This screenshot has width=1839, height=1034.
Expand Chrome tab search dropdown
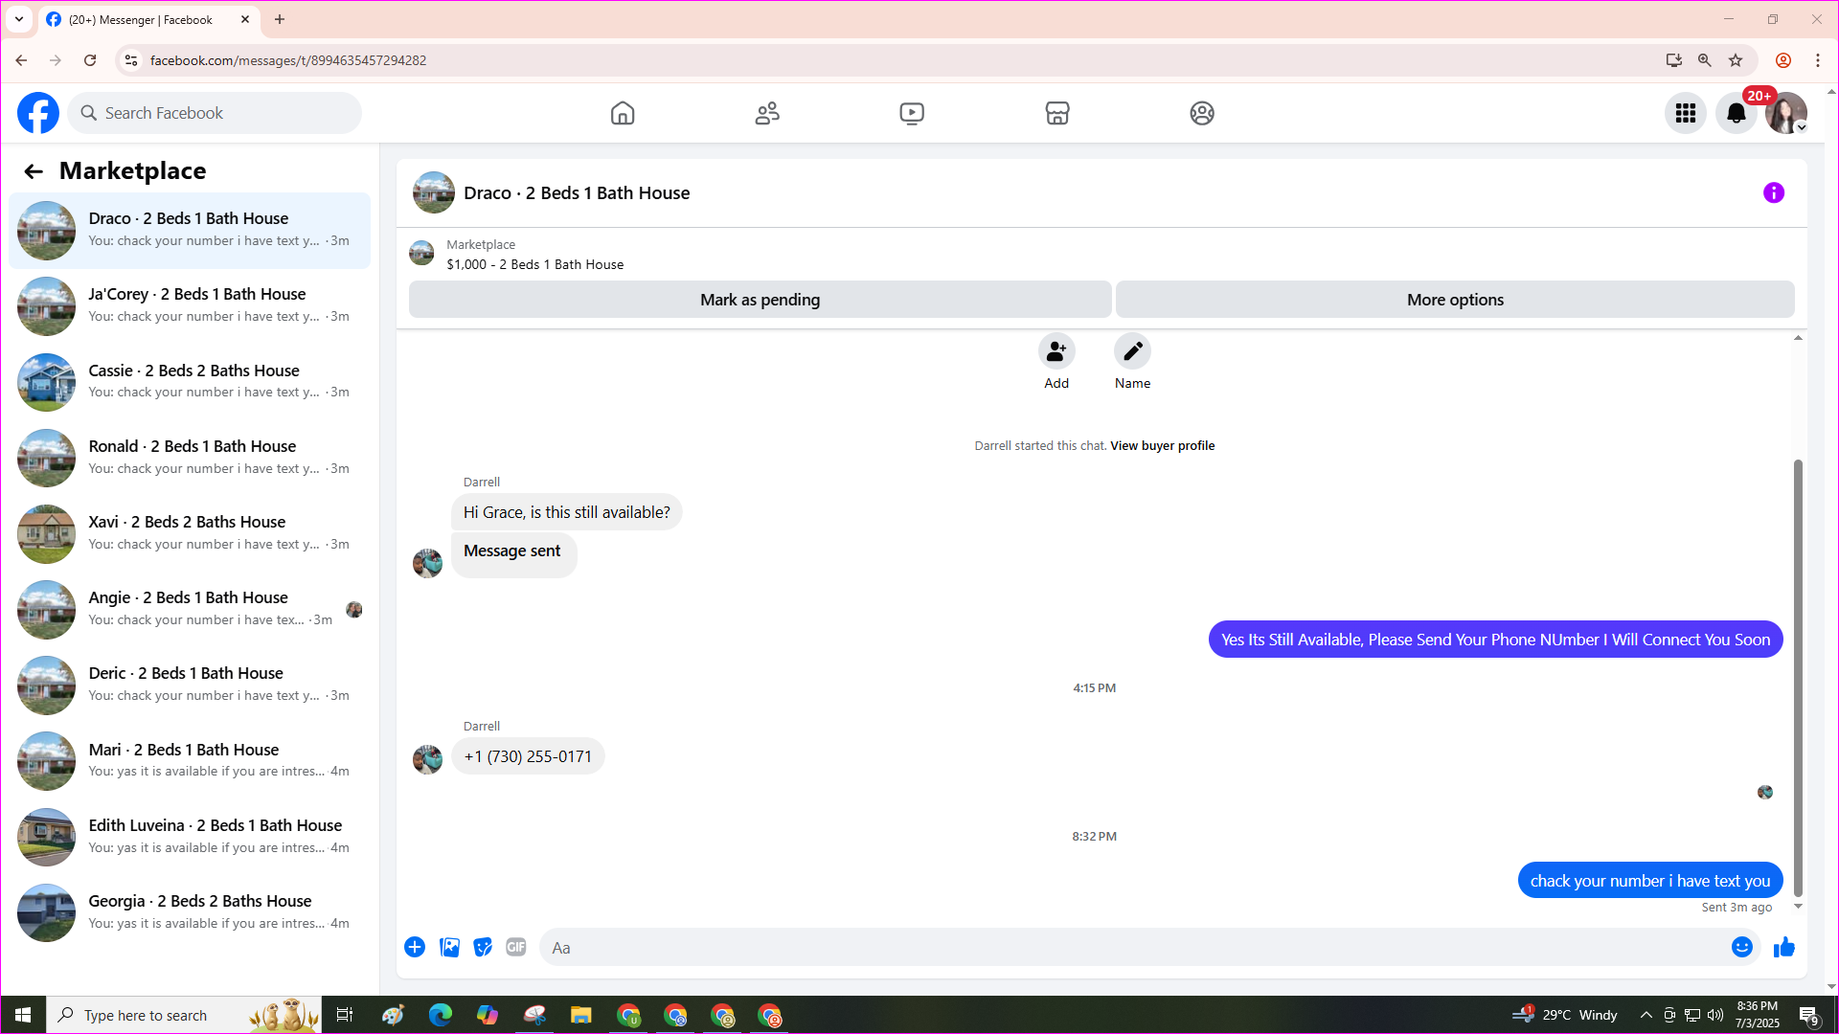pyautogui.click(x=19, y=19)
